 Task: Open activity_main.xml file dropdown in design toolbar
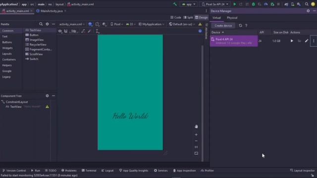click(72, 24)
